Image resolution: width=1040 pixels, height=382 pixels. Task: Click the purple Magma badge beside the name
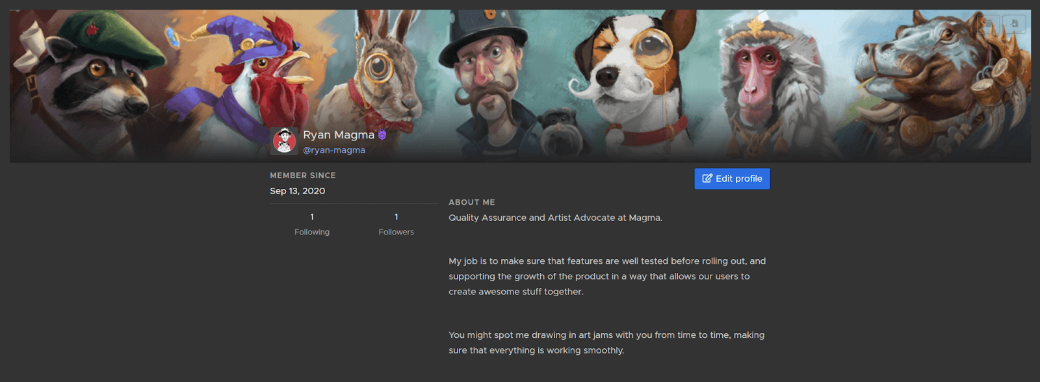pos(382,135)
